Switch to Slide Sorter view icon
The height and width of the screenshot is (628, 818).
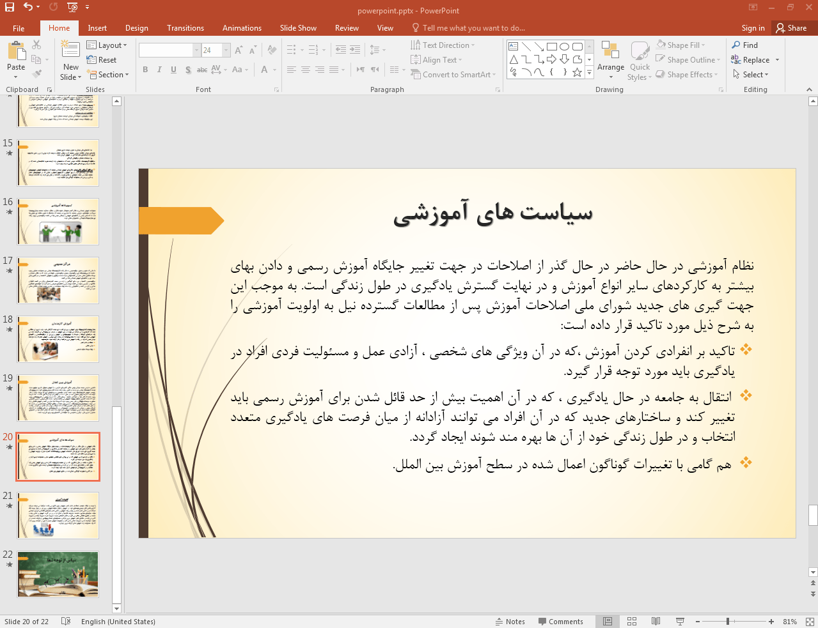point(632,622)
